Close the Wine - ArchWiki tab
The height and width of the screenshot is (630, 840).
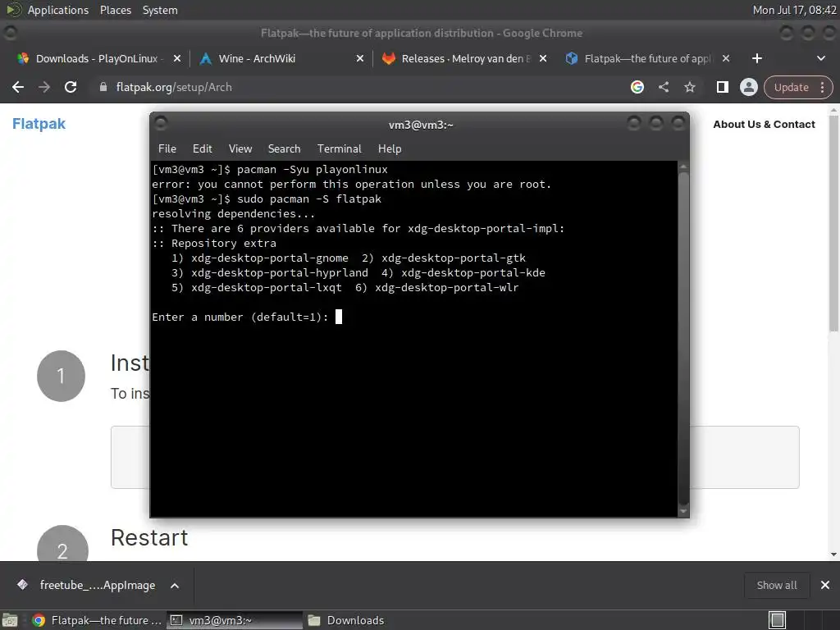(x=360, y=58)
